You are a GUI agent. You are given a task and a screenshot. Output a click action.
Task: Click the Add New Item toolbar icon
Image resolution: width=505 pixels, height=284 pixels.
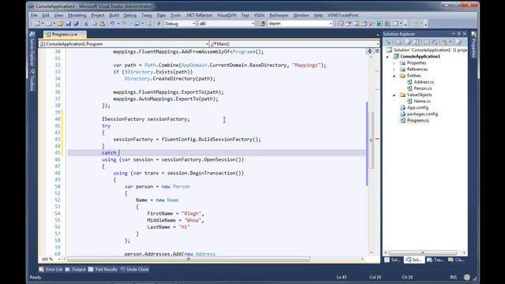click(x=49, y=24)
